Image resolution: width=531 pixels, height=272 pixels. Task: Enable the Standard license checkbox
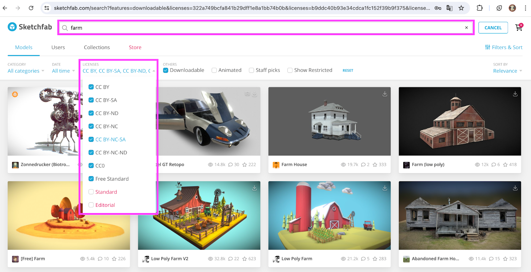coord(91,192)
